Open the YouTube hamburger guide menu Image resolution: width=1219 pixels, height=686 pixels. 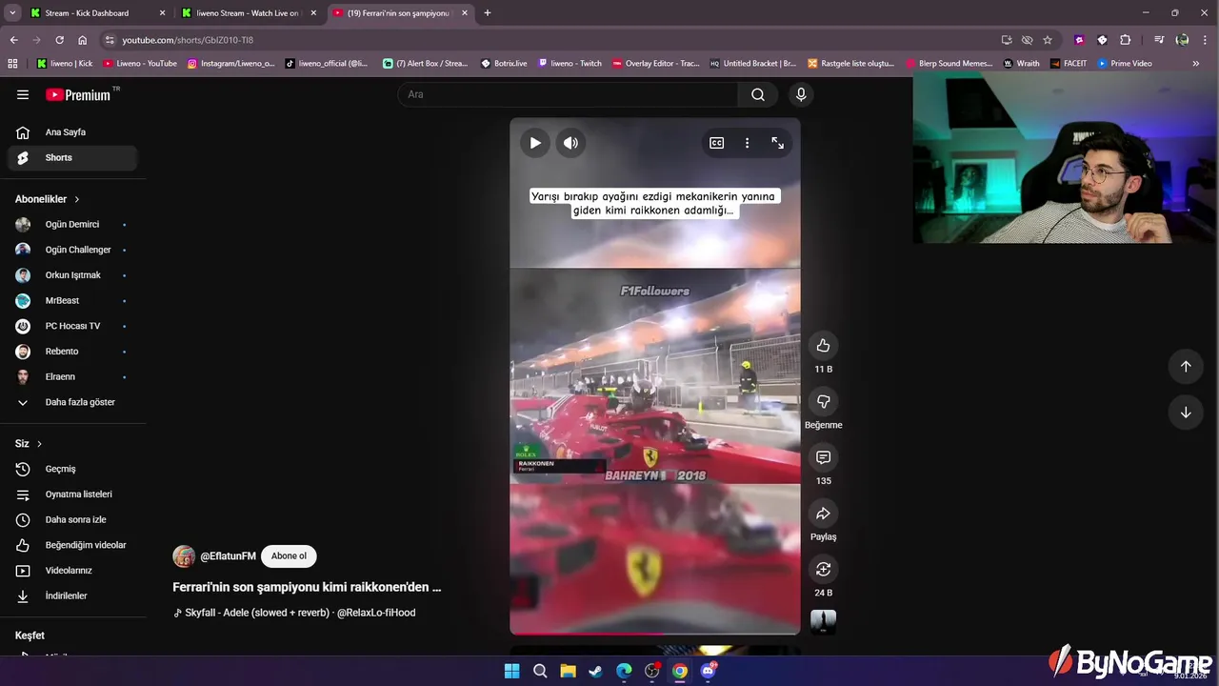tap(23, 94)
